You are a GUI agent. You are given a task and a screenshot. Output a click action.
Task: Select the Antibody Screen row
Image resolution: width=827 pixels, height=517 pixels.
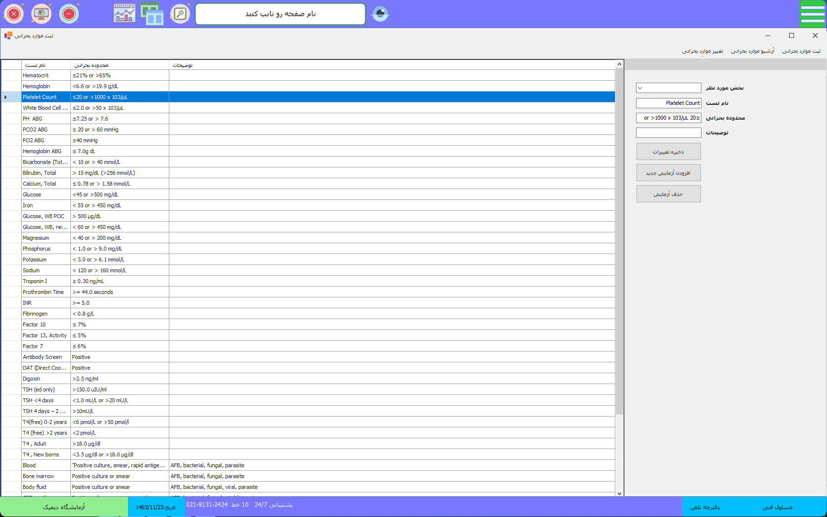click(308, 357)
